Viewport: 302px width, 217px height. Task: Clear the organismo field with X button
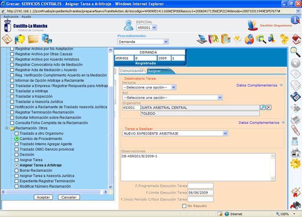click(269, 107)
